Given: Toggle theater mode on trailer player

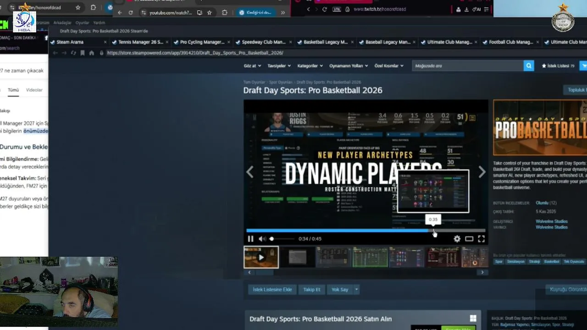Looking at the screenshot, I should coord(469,239).
